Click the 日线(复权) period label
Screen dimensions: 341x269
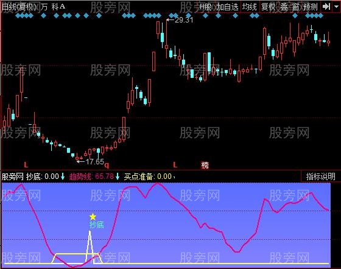tap(19, 7)
